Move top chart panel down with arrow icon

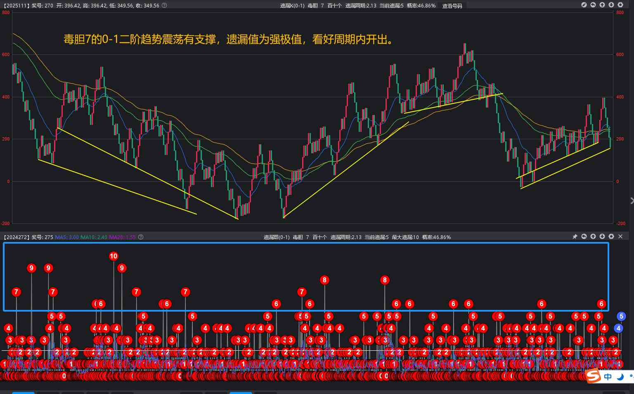click(611, 5)
